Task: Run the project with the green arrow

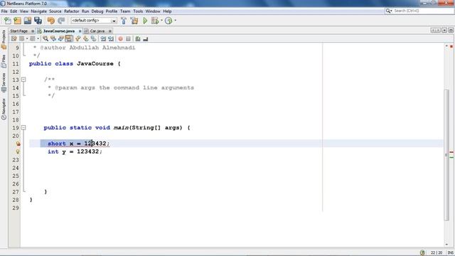Action: (145, 21)
